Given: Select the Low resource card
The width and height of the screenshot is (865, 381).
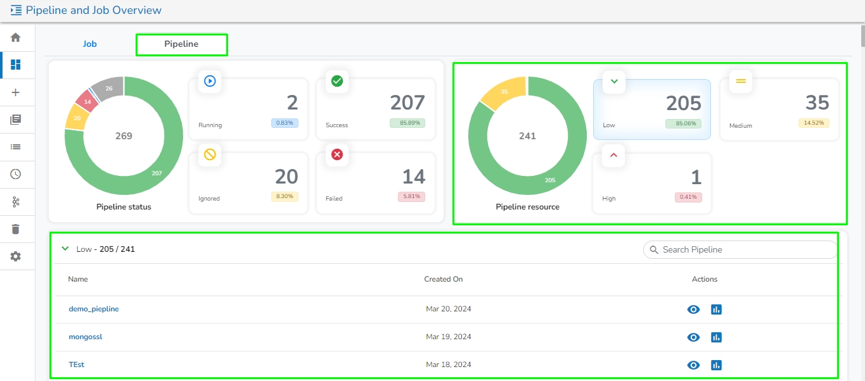Looking at the screenshot, I should coord(651,109).
